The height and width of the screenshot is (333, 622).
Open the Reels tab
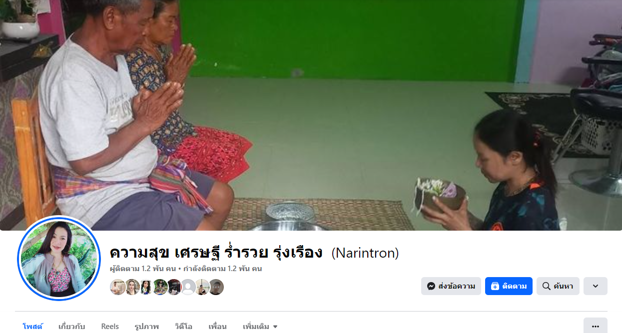point(110,327)
